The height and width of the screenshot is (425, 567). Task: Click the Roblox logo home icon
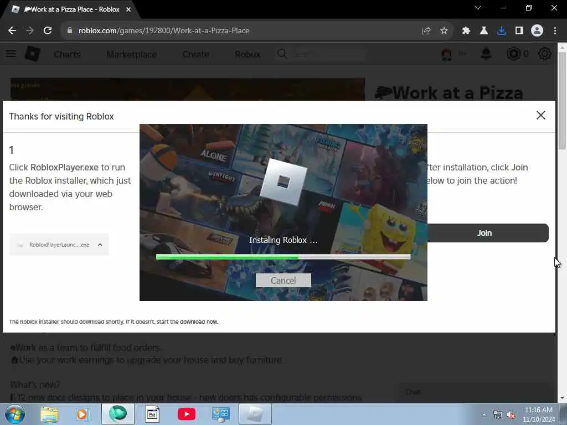pos(33,54)
